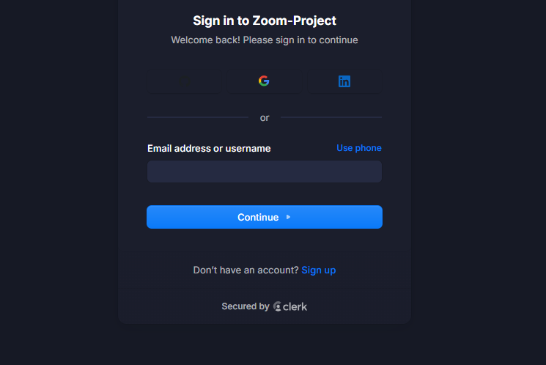This screenshot has width=546, height=365.
Task: Click the arrow icon on the Continue button
Action: click(x=289, y=217)
